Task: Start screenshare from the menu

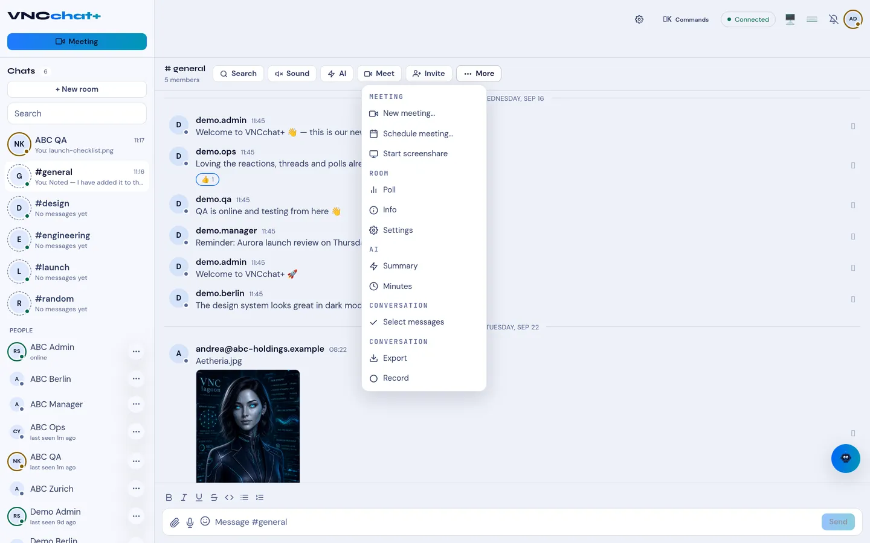Action: point(424,154)
